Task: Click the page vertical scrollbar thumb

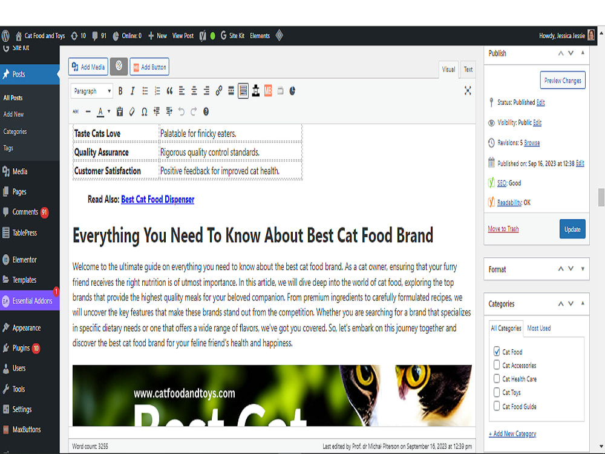Action: pos(601,197)
